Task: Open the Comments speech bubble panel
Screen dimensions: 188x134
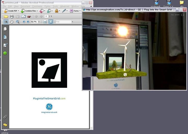Action: coord(5,125)
